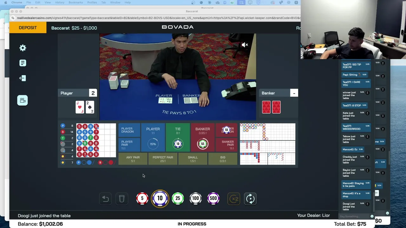Repeat the last bet with rebet icon
The height and width of the screenshot is (228, 406).
click(x=250, y=199)
